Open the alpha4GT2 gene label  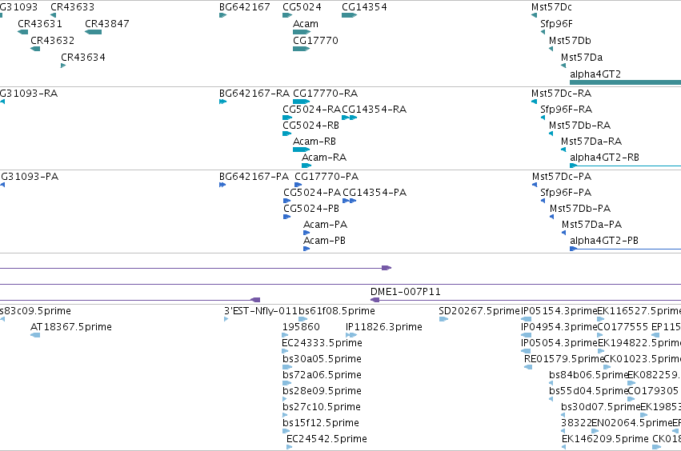(595, 74)
